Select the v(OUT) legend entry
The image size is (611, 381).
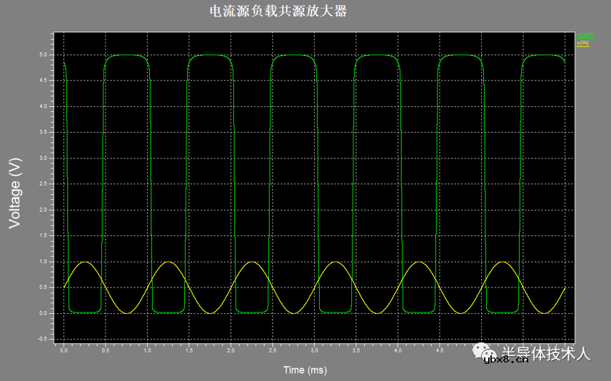[x=585, y=35]
